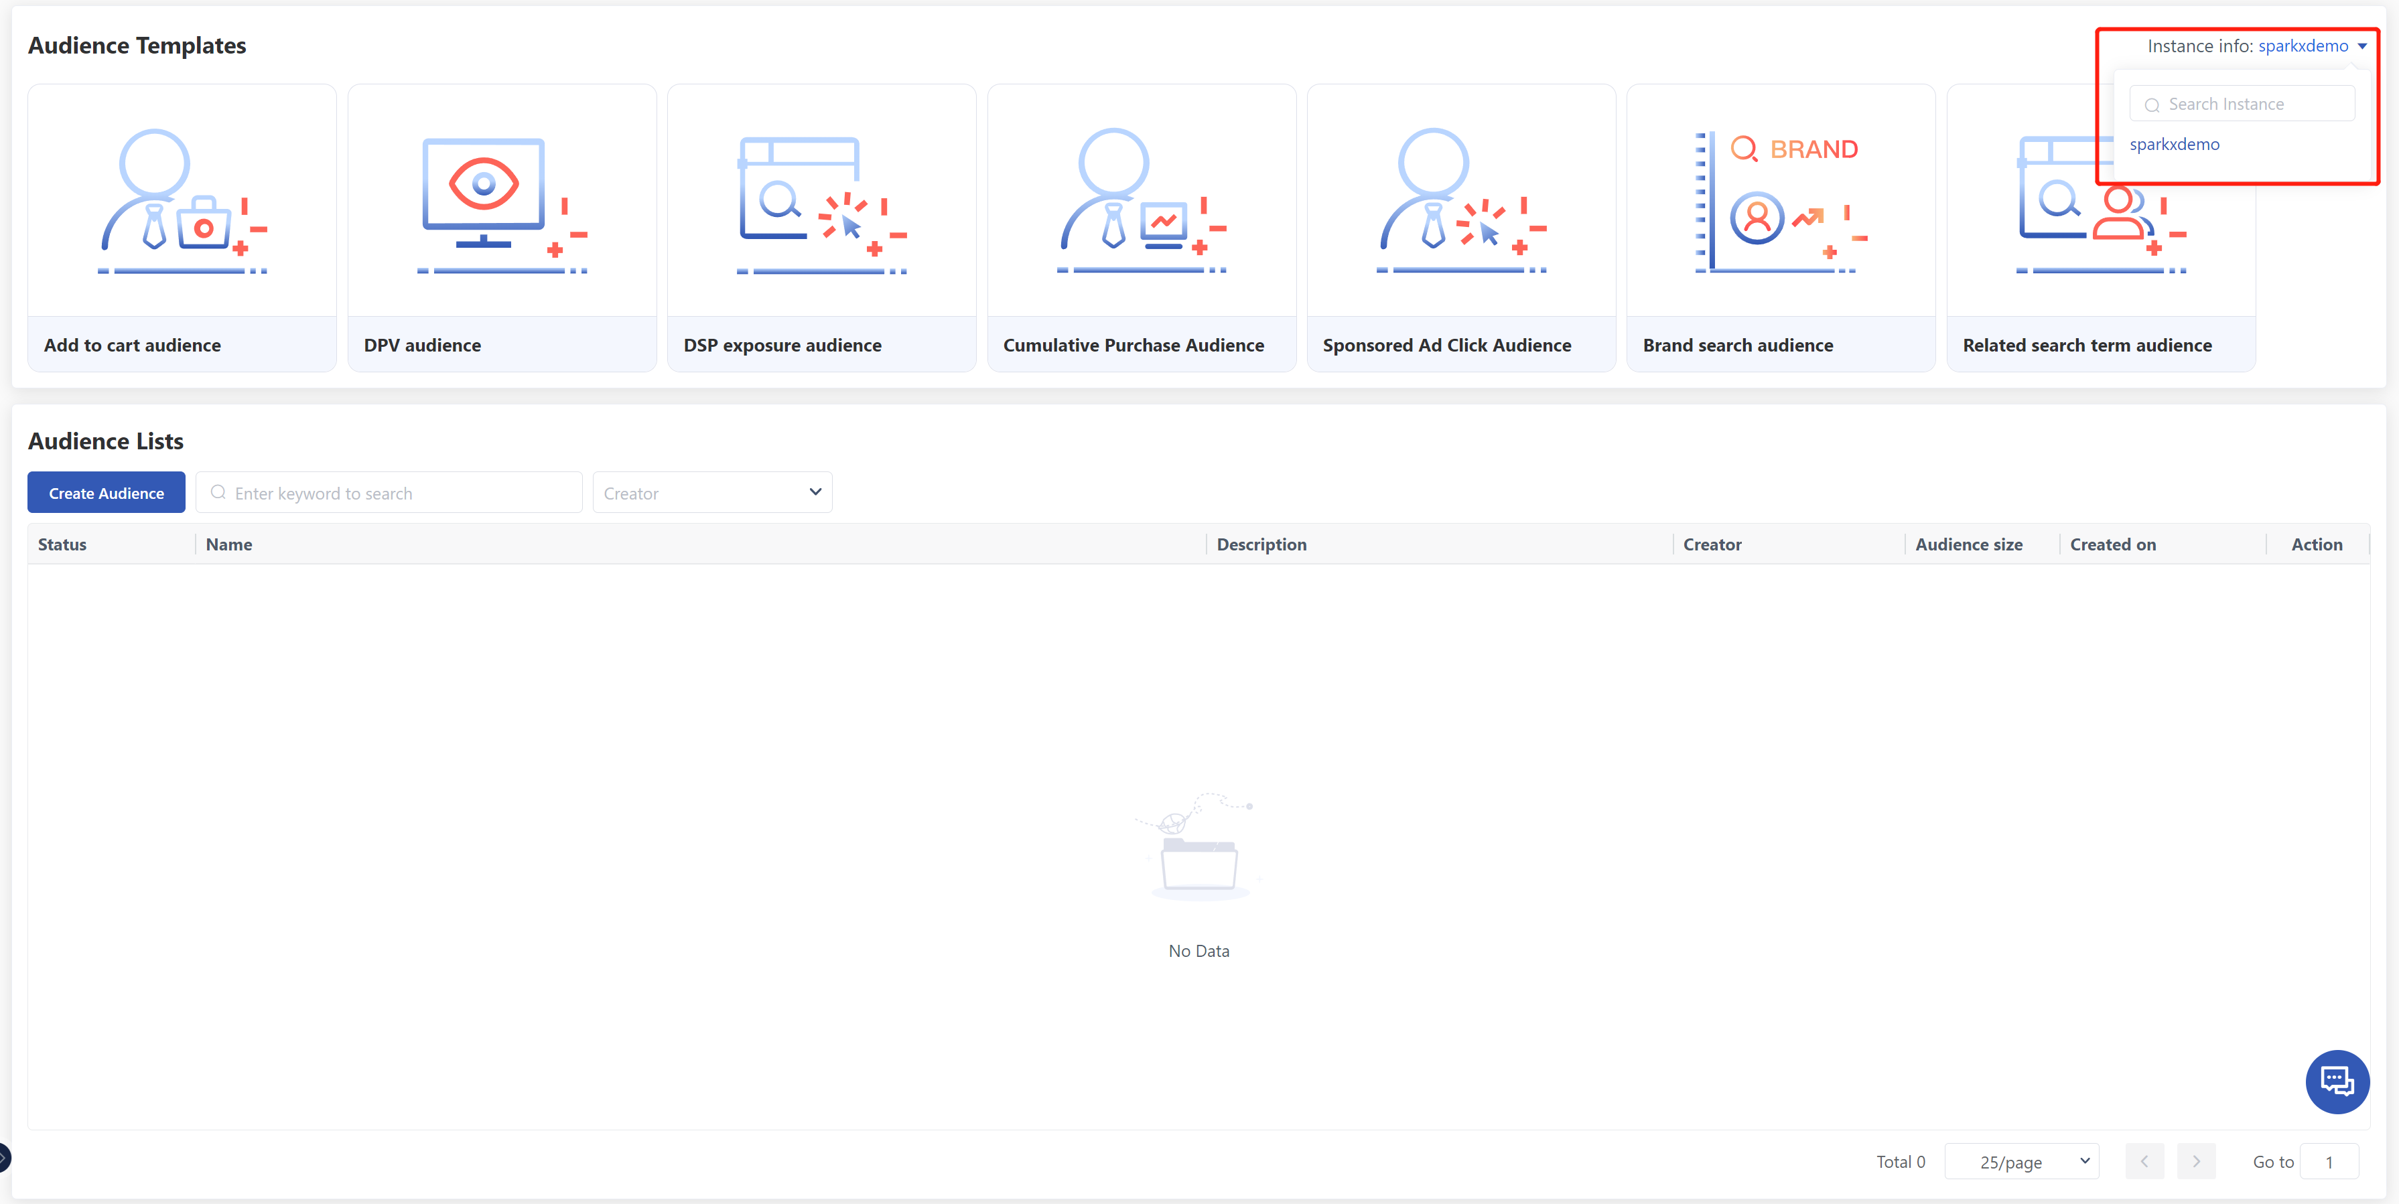
Task: Click the magnifier icon in keyword search
Action: pos(218,493)
